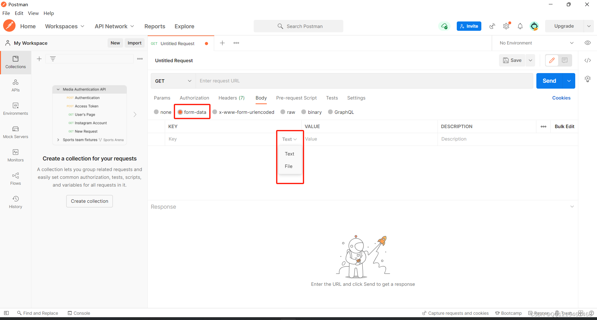Create new collection with plus icon

coord(39,59)
